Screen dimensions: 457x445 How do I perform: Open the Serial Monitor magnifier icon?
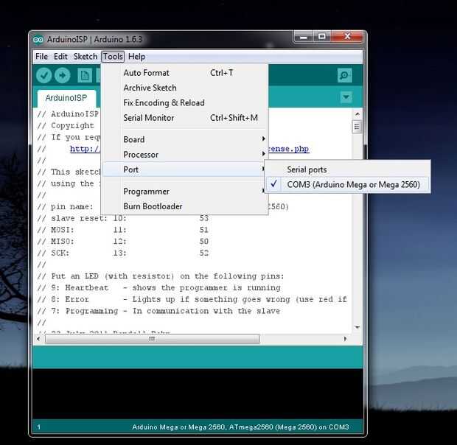coord(344,75)
